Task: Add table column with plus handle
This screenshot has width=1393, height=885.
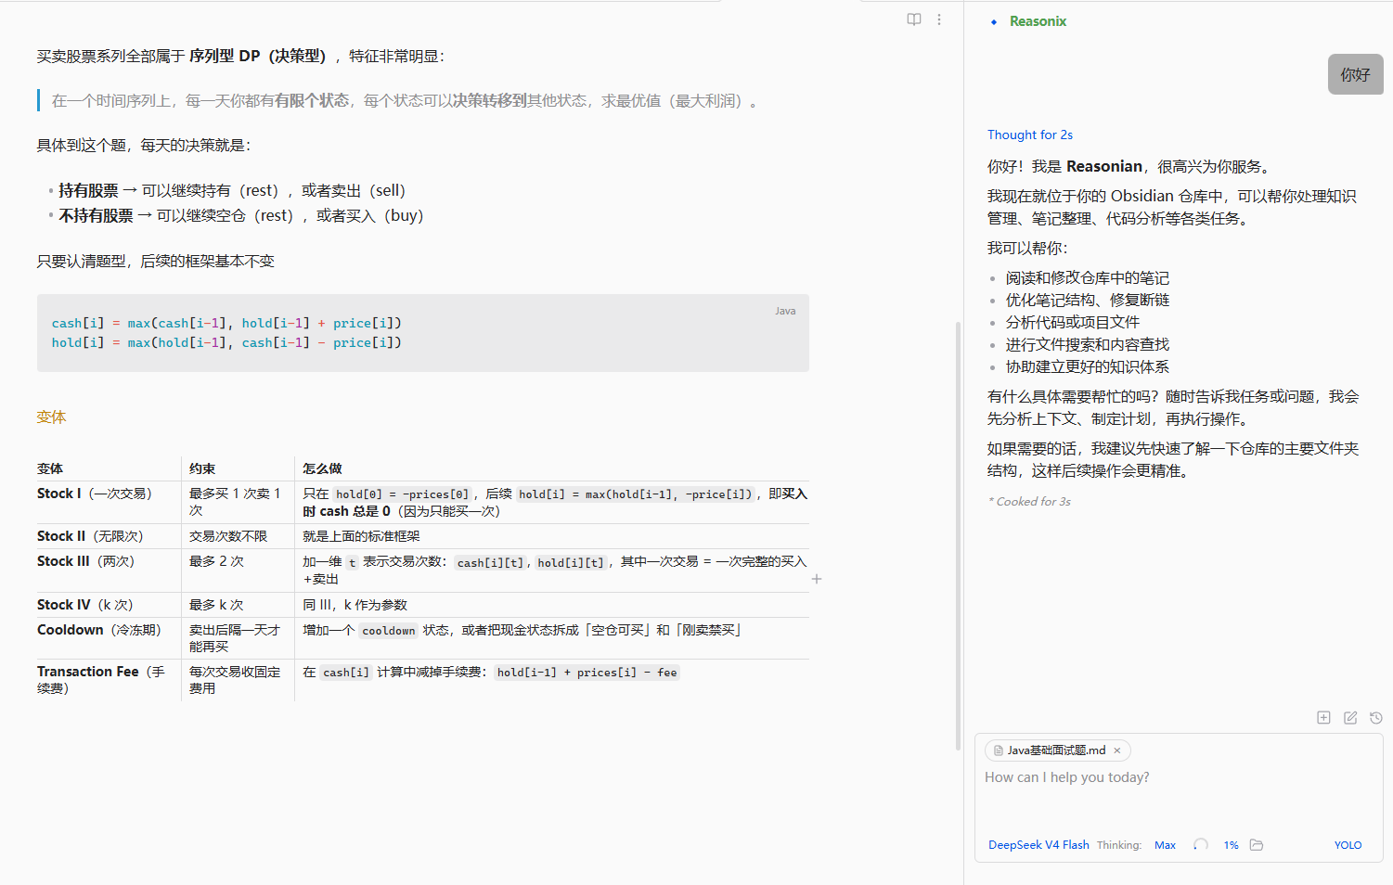Action: pyautogui.click(x=817, y=579)
